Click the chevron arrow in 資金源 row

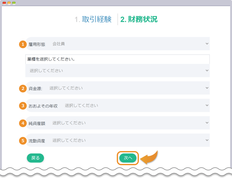coord(207,88)
